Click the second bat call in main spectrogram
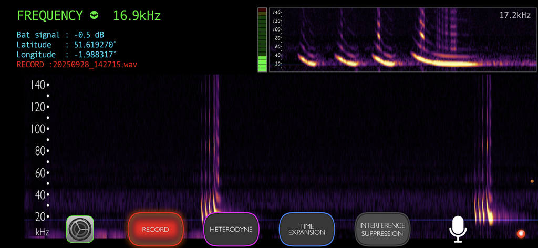538x248 pixels. click(484, 149)
